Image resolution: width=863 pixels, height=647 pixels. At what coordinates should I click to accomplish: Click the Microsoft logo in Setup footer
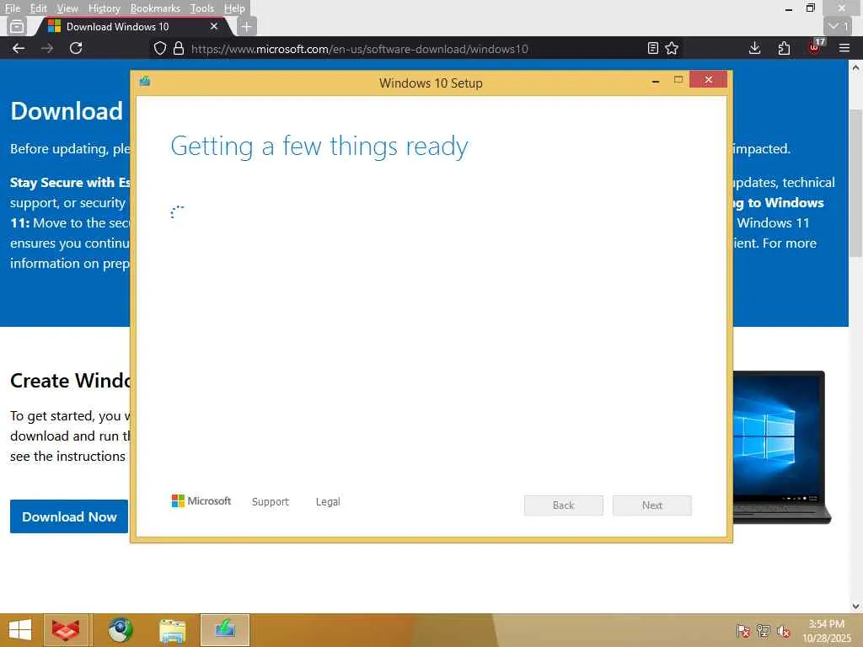click(x=201, y=500)
